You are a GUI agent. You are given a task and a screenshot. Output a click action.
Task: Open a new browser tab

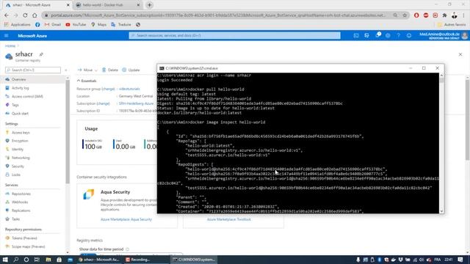pos(149,5)
